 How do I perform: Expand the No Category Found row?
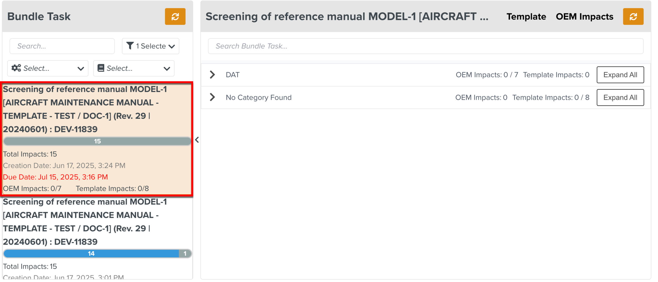coord(212,97)
